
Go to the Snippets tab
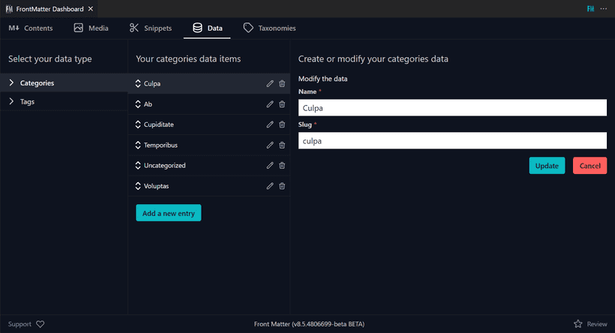pyautogui.click(x=150, y=28)
